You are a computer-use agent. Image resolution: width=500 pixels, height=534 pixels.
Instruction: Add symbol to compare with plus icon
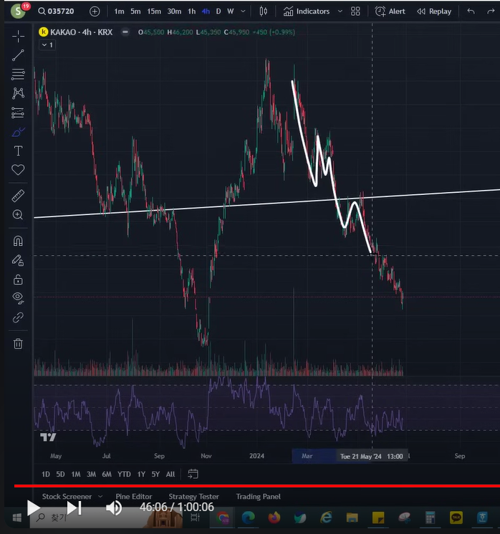coord(95,11)
